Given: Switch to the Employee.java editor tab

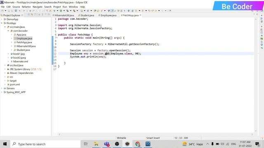Looking at the screenshot, I should (x=107, y=15).
